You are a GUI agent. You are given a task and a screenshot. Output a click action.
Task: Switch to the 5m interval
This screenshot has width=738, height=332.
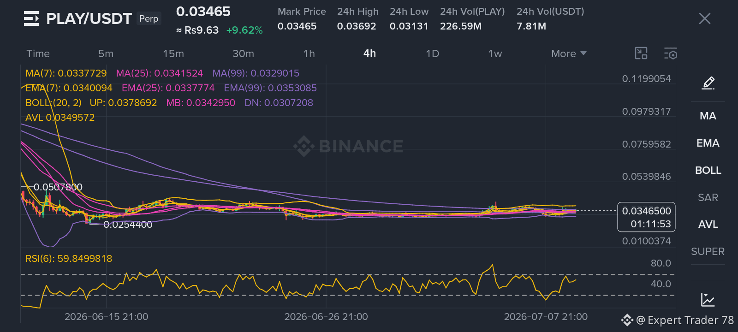106,53
